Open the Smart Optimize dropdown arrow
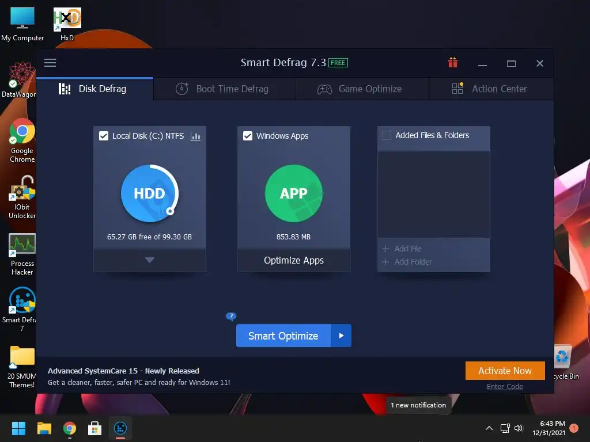Screen dimensions: 590x442 pyautogui.click(x=341, y=336)
